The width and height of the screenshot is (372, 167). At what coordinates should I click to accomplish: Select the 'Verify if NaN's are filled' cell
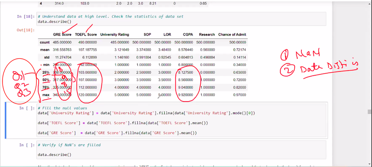pyautogui.click(x=181, y=150)
